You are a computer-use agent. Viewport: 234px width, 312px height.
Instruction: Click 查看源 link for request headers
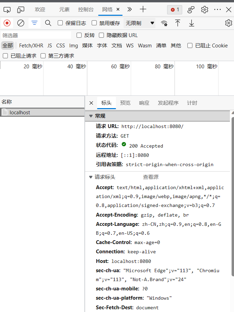coord(151,177)
